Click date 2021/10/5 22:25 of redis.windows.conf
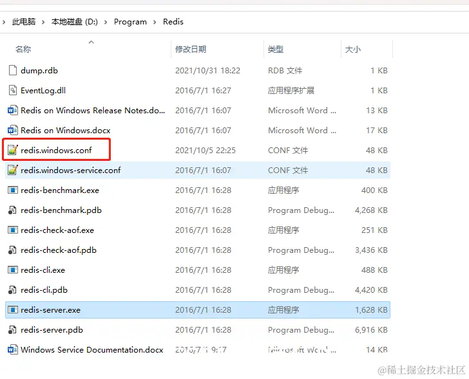The image size is (469, 379). 205,150
